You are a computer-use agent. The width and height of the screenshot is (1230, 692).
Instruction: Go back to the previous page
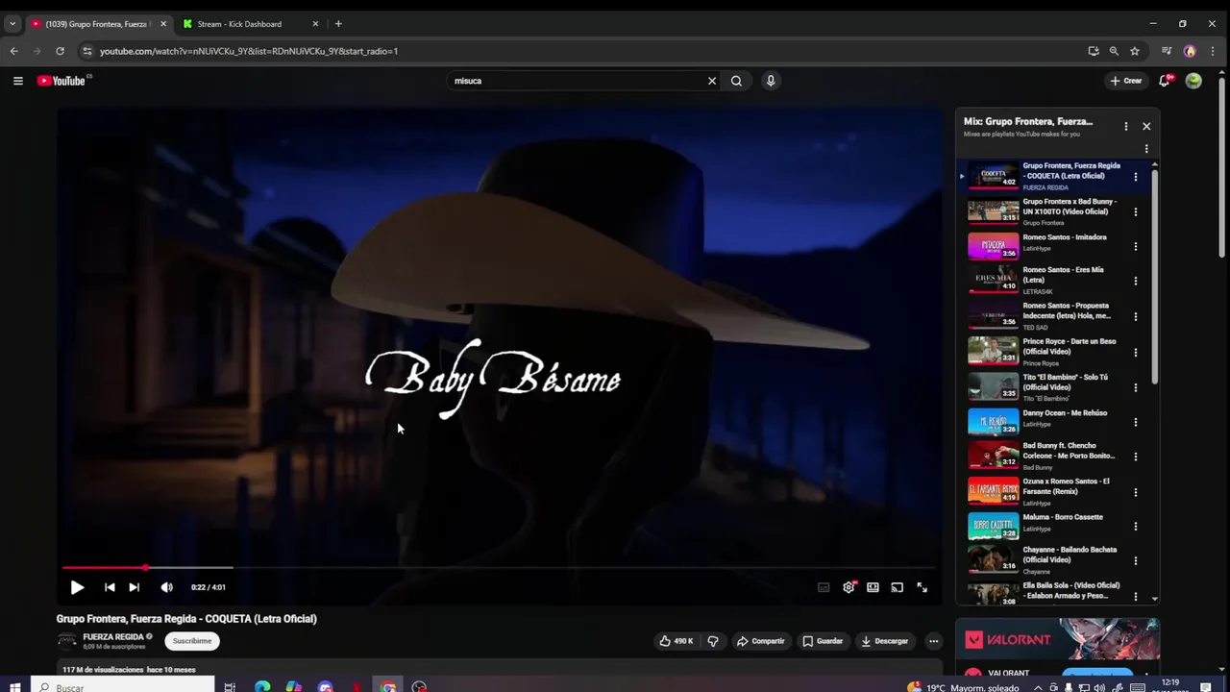[x=13, y=51]
